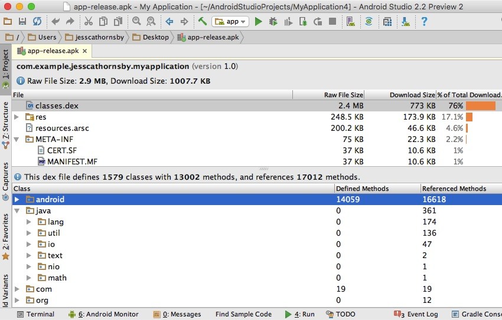Click the Sync Project with Gradle icon
This screenshot has width=502, height=320.
369,21
